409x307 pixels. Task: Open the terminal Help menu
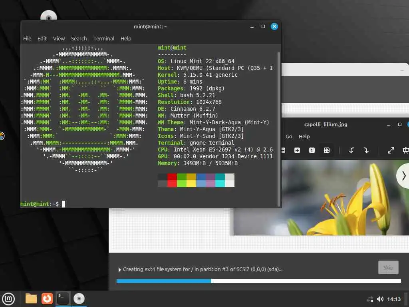(126, 39)
